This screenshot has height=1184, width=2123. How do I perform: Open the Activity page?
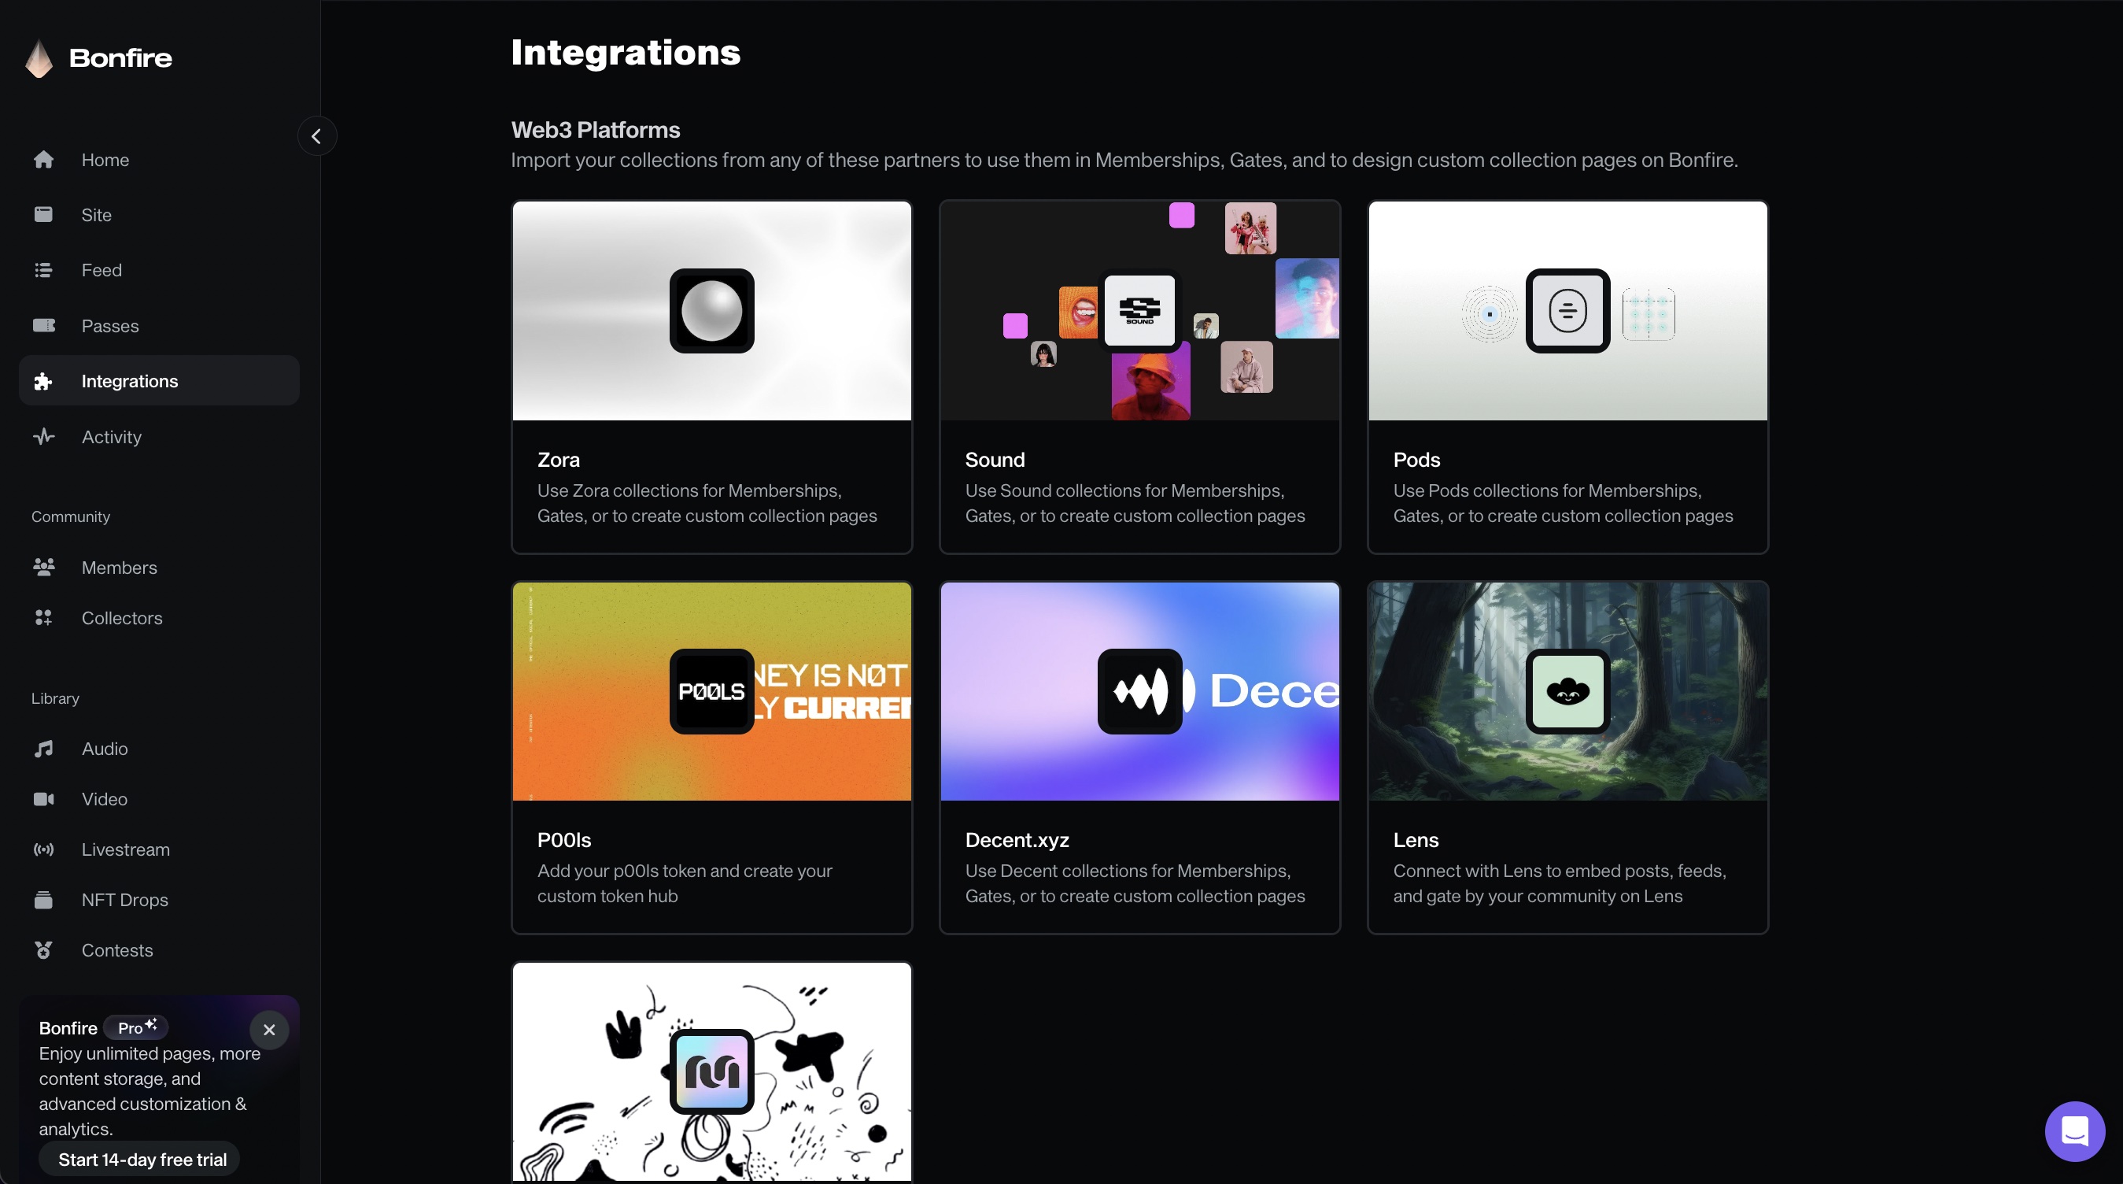coord(159,436)
